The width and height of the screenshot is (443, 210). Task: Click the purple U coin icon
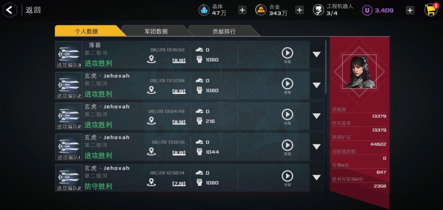click(x=367, y=10)
